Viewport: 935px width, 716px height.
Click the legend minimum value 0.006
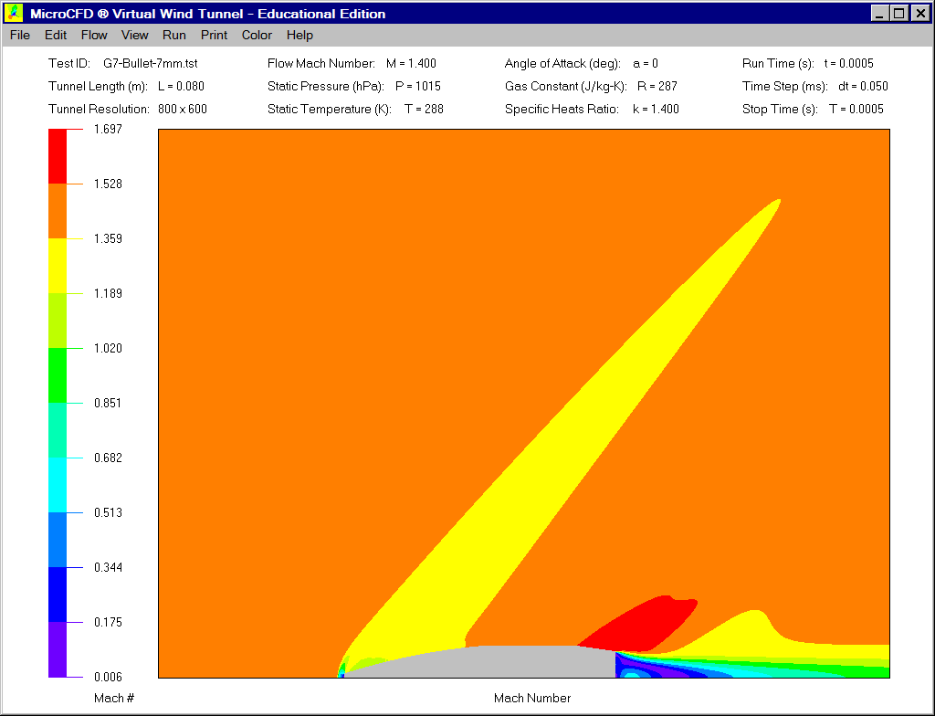pos(108,678)
